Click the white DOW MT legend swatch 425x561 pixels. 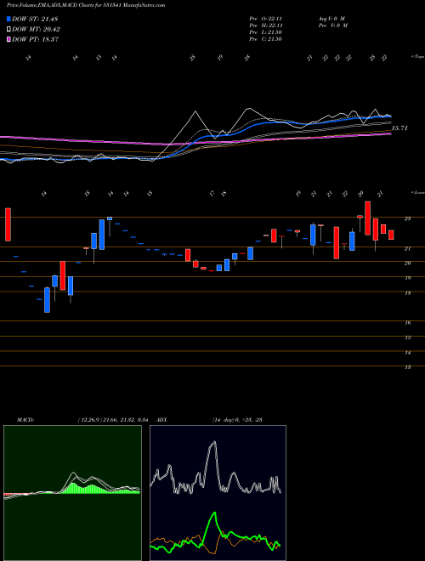pos(9,30)
